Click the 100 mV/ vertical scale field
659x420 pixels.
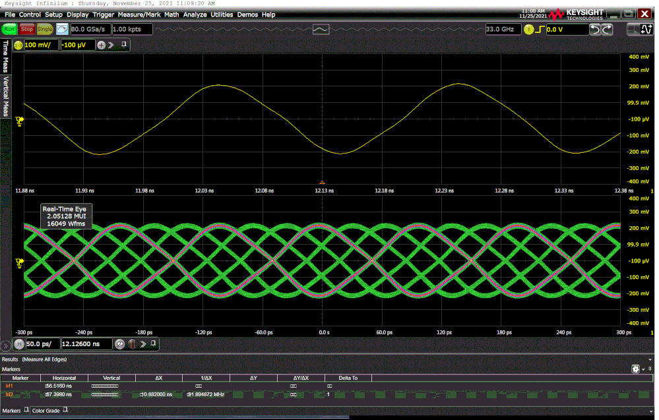click(42, 45)
